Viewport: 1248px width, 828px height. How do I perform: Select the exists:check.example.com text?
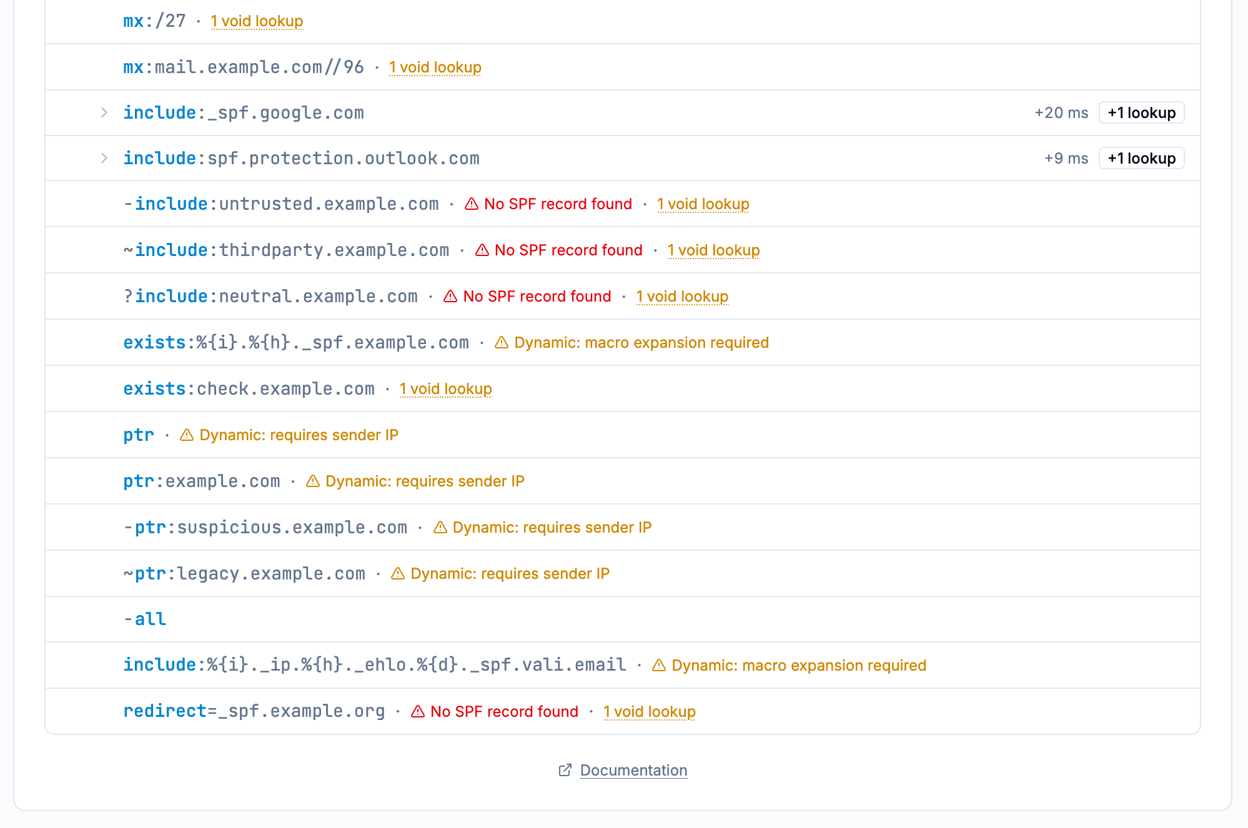point(249,388)
